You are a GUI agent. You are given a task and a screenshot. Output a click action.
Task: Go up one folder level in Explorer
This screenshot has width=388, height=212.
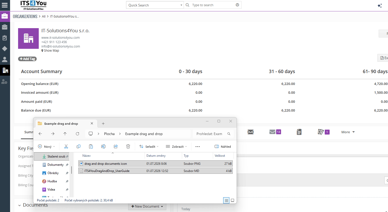(65, 134)
